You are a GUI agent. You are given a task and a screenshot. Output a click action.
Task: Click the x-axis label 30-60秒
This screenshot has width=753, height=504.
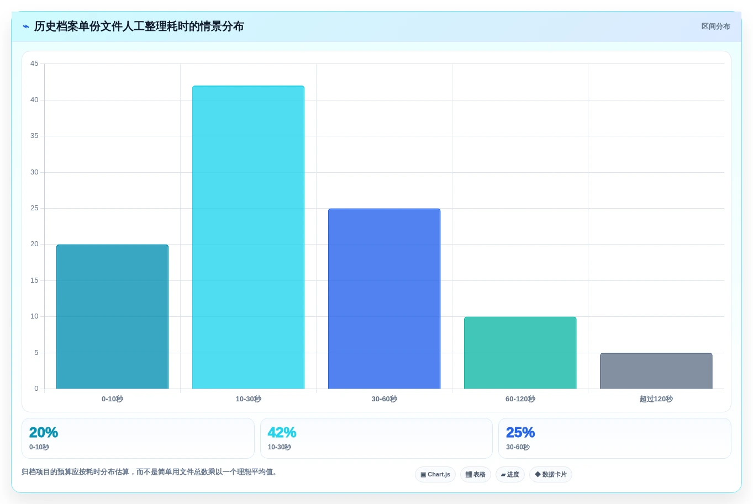[x=384, y=399]
